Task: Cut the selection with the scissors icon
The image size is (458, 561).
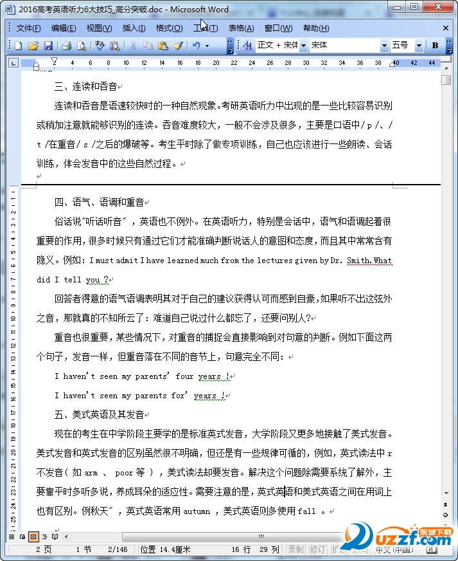Action: coord(133,46)
